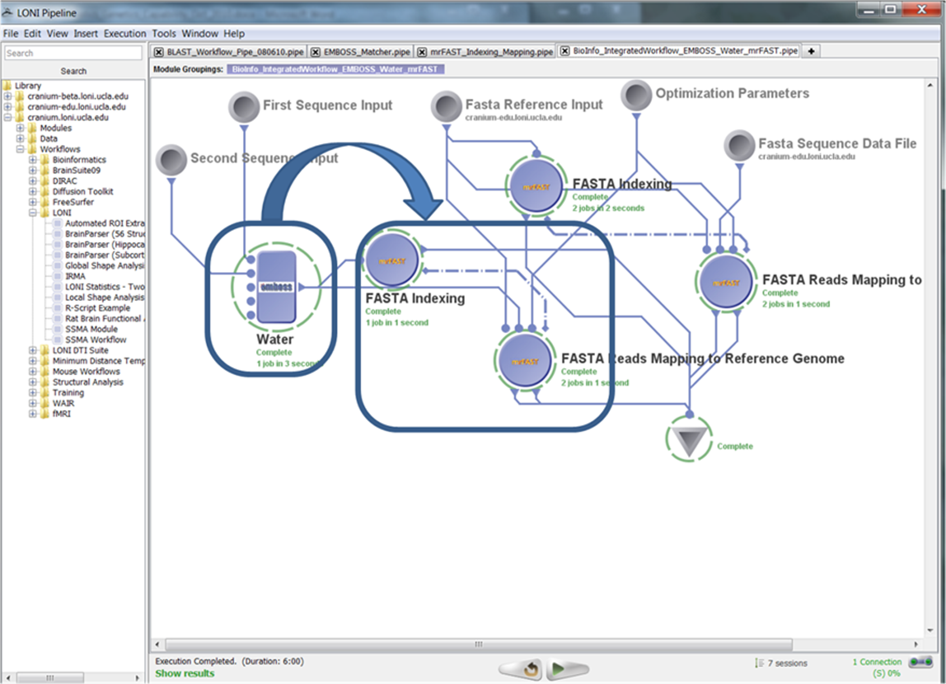946x684 pixels.
Task: Collapse the LONI folder
Action: point(33,213)
